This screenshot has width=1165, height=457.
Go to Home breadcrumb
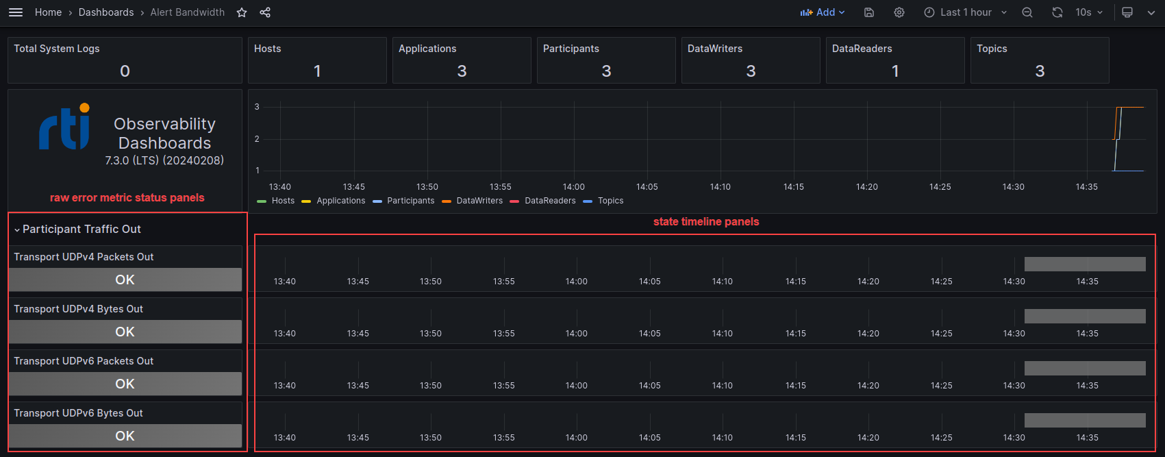48,12
